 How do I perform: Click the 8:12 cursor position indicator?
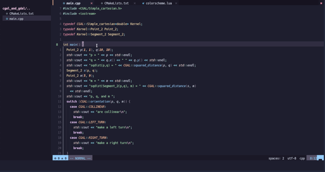tap(313, 158)
